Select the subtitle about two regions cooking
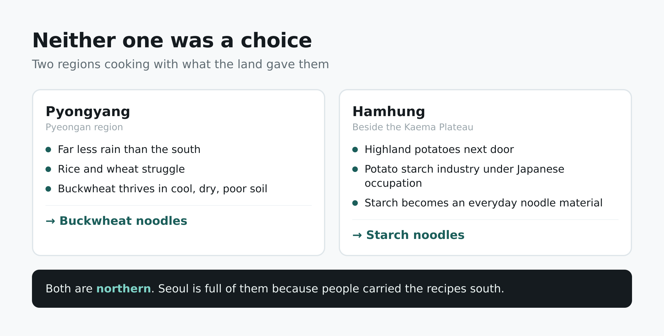This screenshot has width=664, height=336. click(180, 64)
